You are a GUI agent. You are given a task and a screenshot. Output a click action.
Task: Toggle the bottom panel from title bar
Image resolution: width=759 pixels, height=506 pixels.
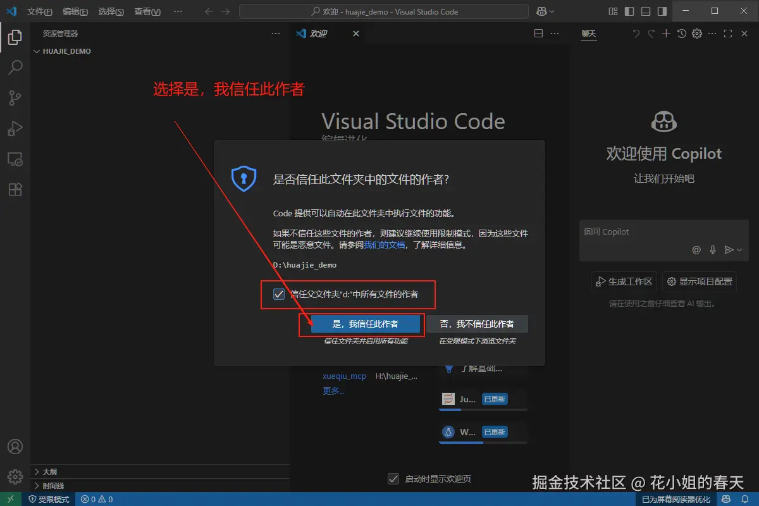[646, 11]
